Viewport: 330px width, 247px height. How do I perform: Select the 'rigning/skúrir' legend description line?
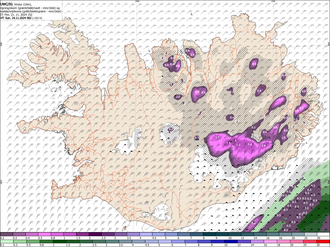[x=30, y=8]
